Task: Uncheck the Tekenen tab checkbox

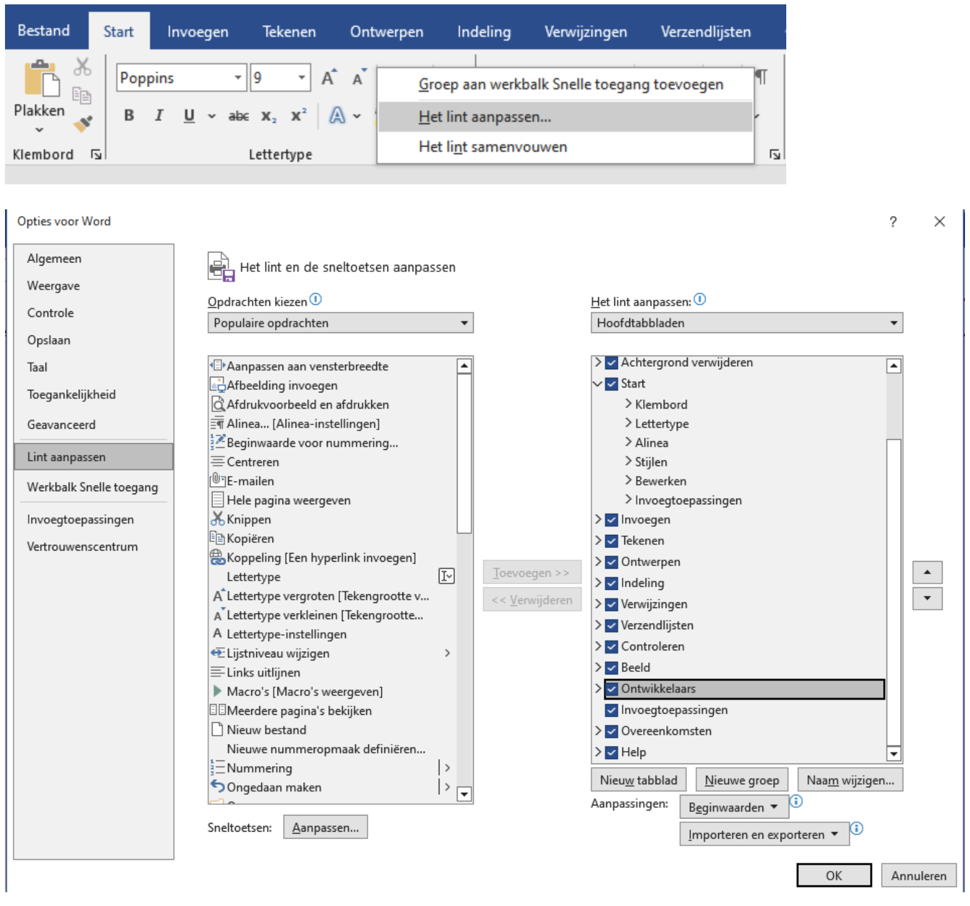Action: click(x=611, y=541)
